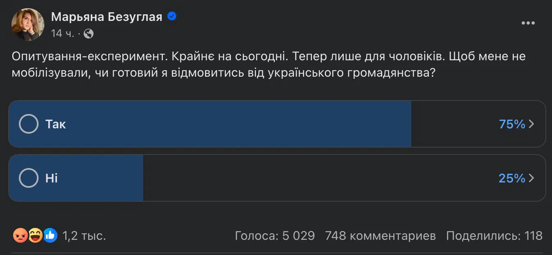Viewport: 552px width, 255px height.
Task: Click the '14 ч.' post timestamp
Action: point(62,34)
